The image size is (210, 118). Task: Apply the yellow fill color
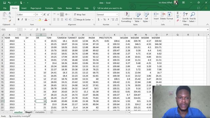pyautogui.click(x=40, y=20)
